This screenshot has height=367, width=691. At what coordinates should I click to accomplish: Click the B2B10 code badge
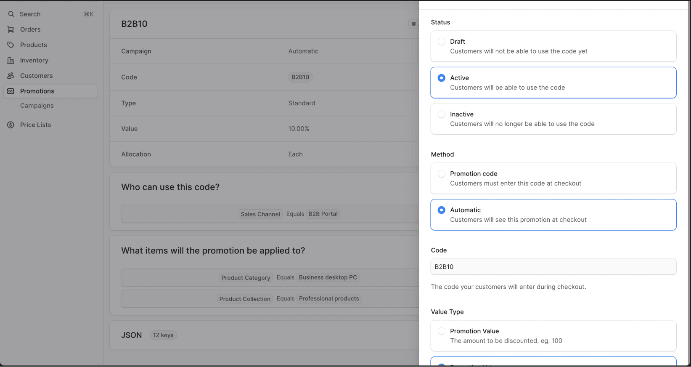[x=300, y=77]
